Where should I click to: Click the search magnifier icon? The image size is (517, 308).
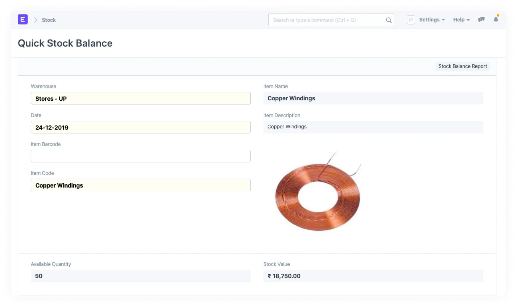pos(389,20)
